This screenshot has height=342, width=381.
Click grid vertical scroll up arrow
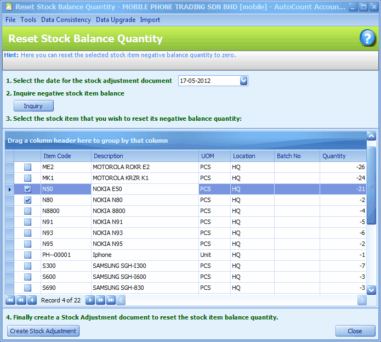tap(371, 136)
